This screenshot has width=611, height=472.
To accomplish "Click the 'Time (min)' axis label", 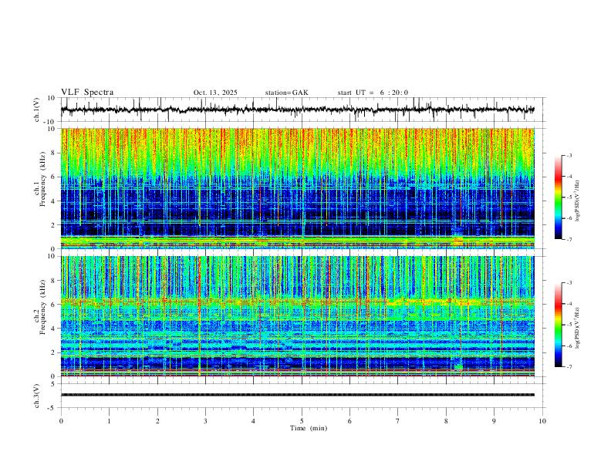I will (309, 428).
